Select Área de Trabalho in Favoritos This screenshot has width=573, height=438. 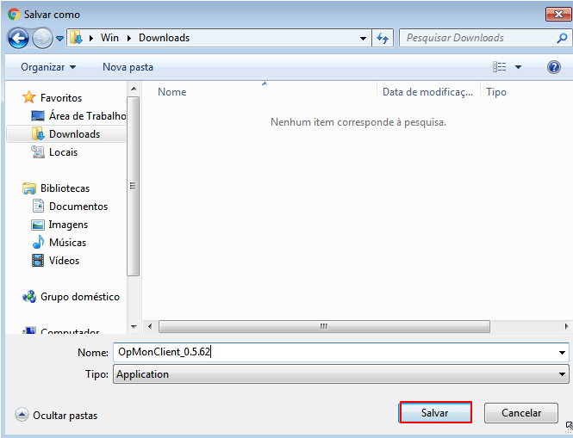86,116
